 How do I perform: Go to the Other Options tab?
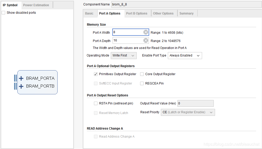pyautogui.click(x=163, y=13)
